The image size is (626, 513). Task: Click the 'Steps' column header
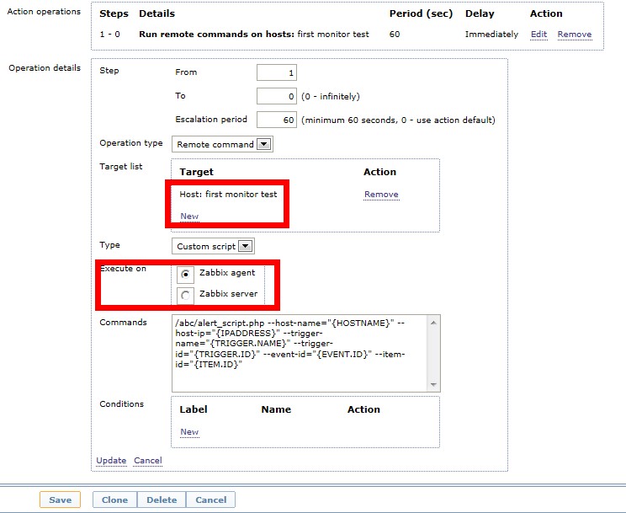(x=114, y=13)
